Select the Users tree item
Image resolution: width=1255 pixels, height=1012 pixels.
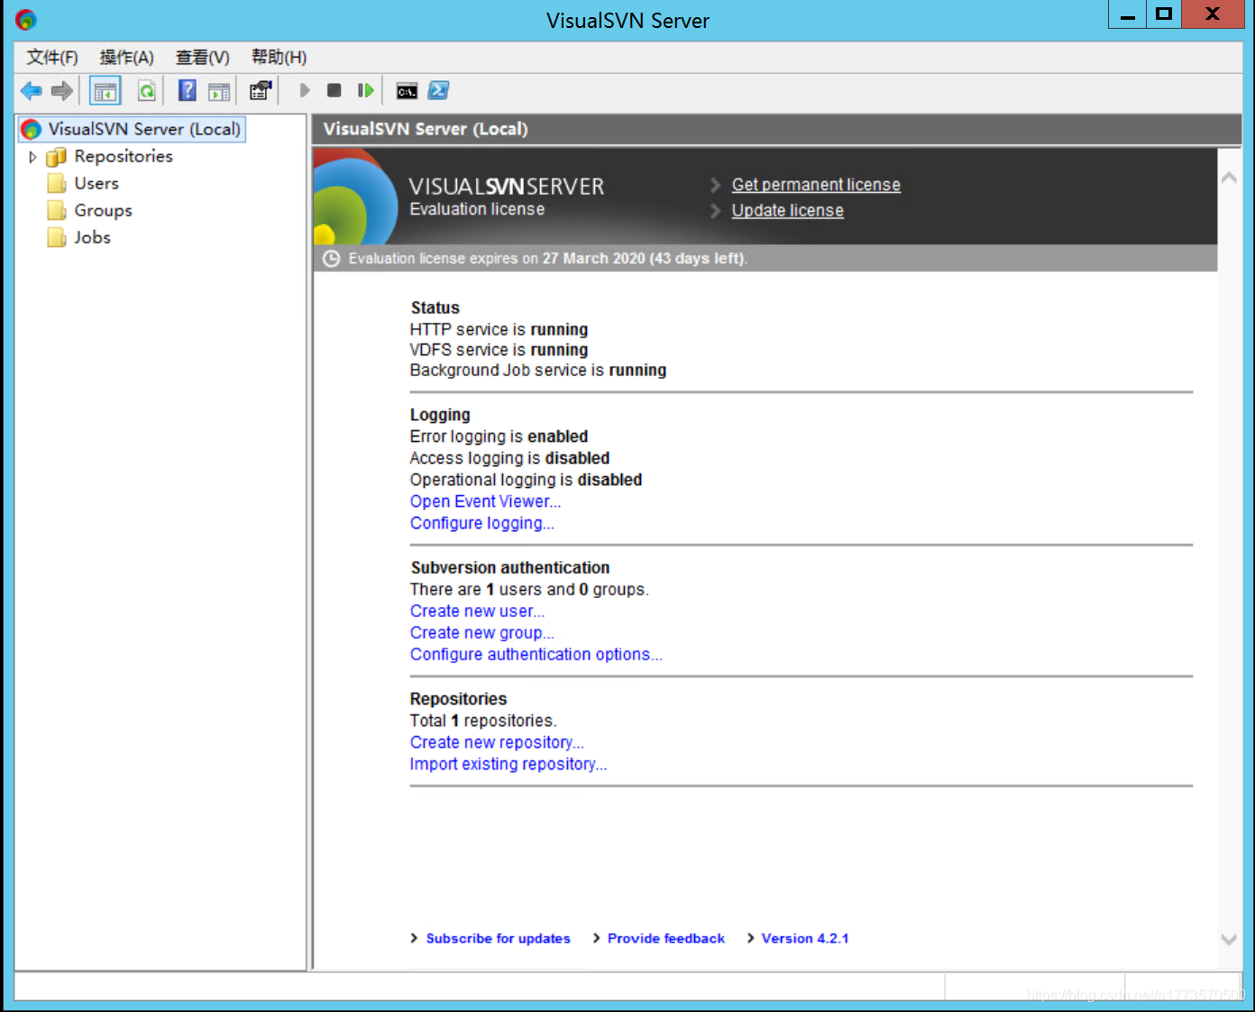click(x=96, y=183)
